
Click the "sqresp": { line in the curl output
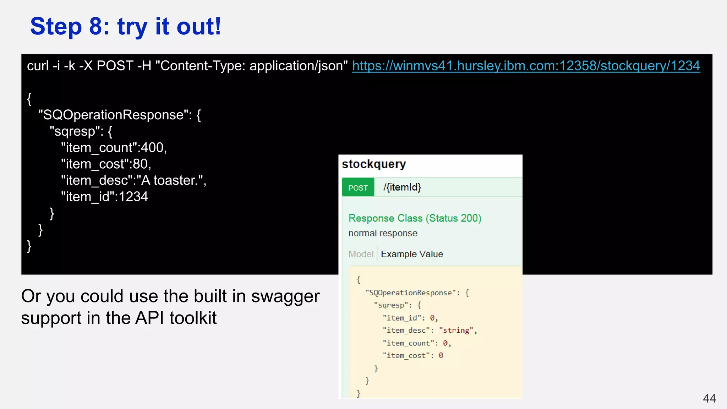tap(81, 131)
